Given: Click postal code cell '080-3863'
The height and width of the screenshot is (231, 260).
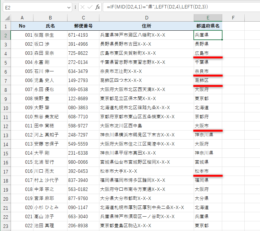Looking at the screenshot, I should click(x=83, y=108).
